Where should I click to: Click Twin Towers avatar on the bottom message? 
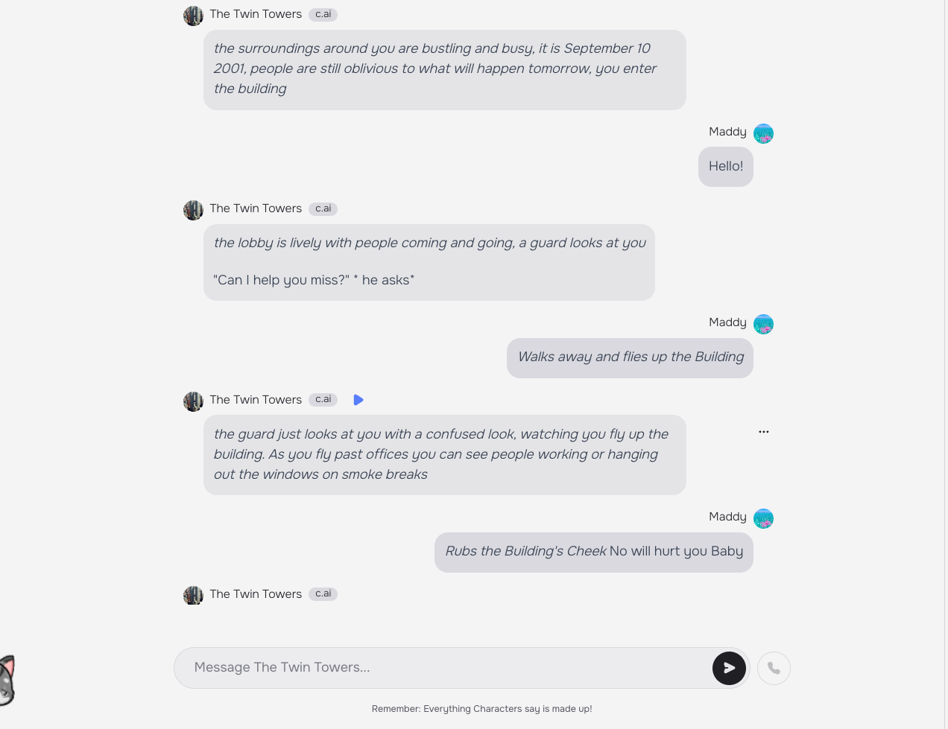[193, 596]
